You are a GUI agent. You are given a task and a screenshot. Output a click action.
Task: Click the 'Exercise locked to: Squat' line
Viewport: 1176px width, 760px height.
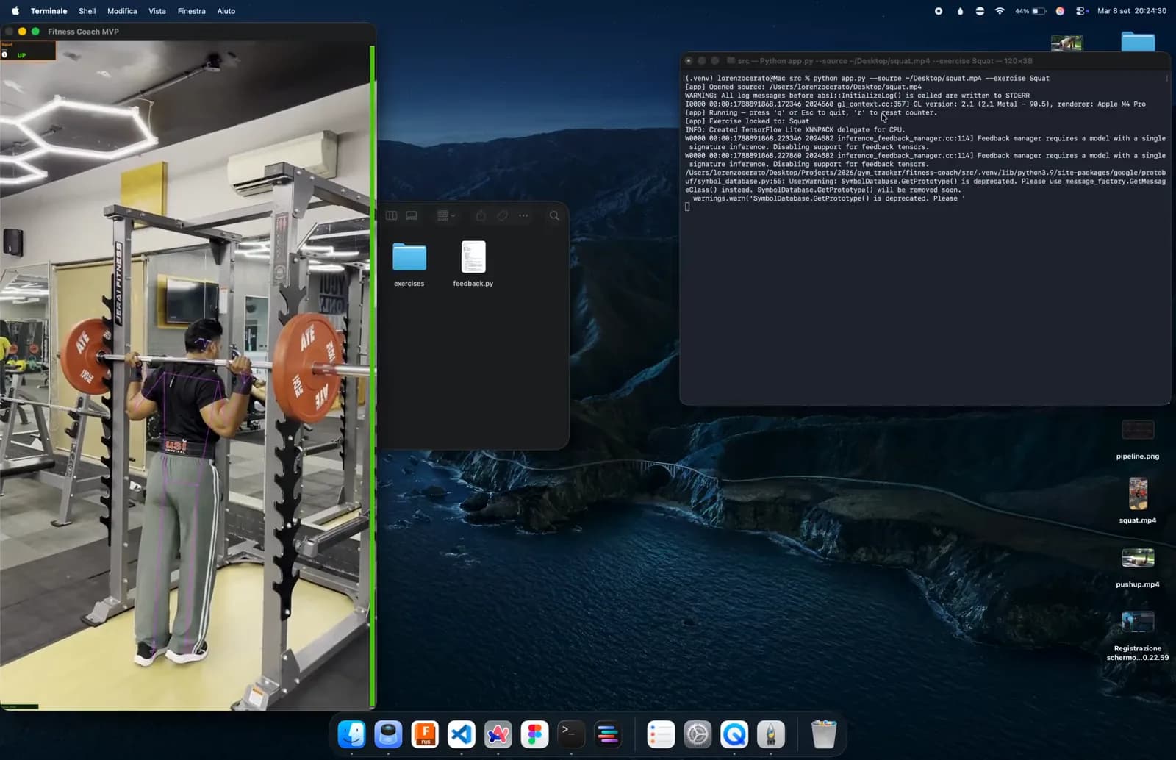pyautogui.click(x=747, y=121)
